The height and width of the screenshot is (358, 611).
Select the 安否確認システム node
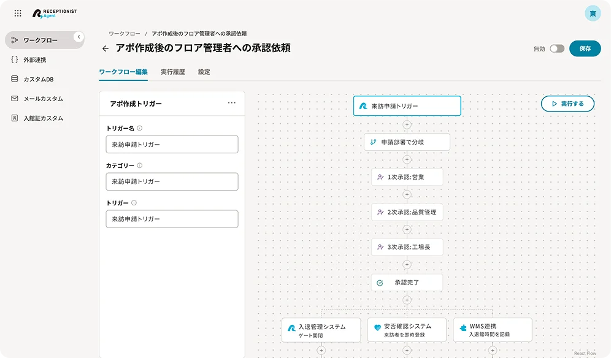coord(407,330)
